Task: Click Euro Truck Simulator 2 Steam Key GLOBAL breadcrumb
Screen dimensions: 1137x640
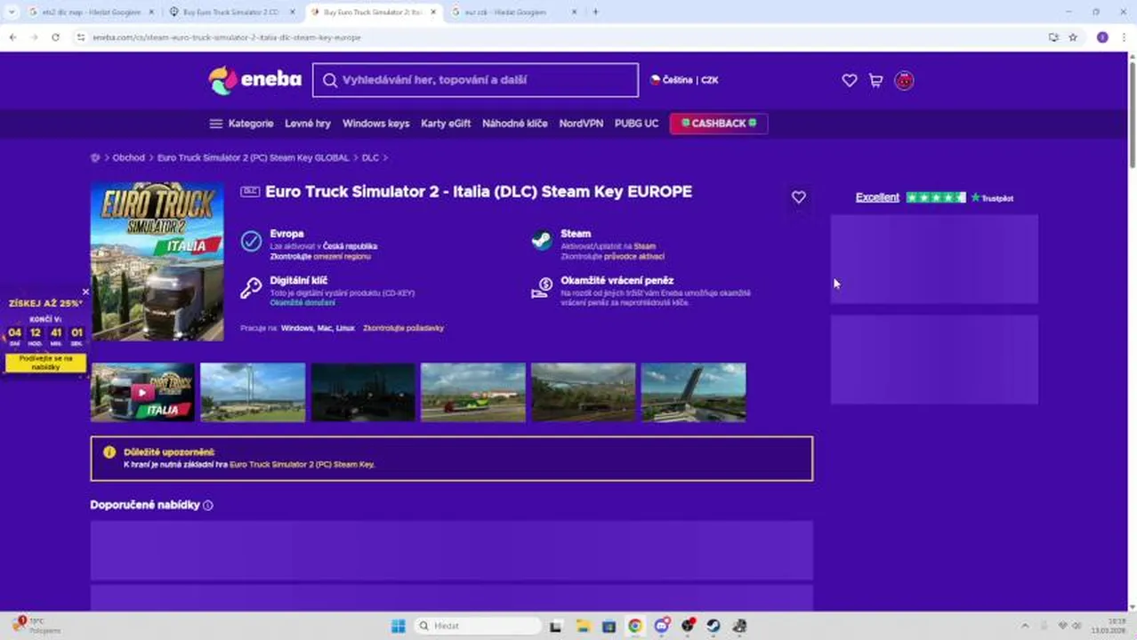Action: click(x=254, y=157)
